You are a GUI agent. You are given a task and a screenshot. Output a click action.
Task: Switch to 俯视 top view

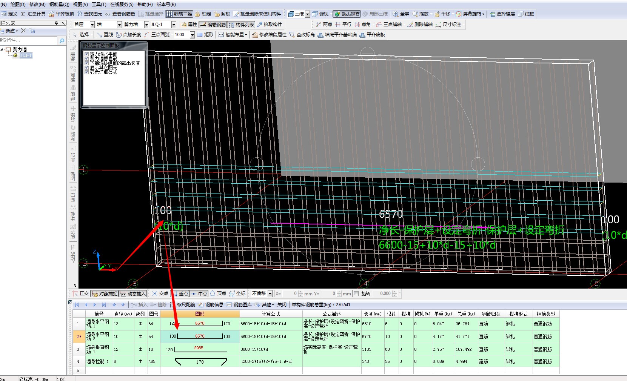tap(320, 14)
